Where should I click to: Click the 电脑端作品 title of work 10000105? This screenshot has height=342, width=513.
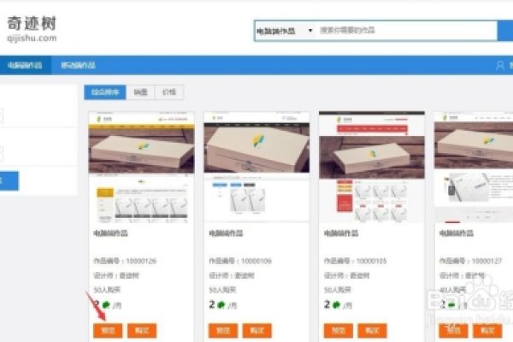(341, 233)
